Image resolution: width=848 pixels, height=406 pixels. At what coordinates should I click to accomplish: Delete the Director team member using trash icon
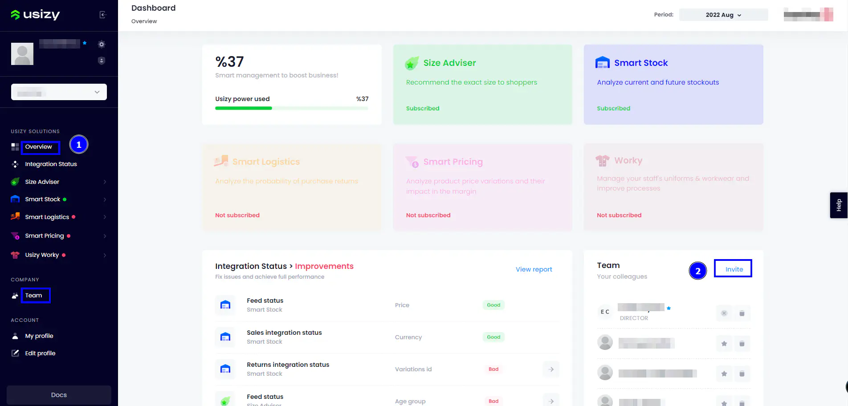pyautogui.click(x=742, y=313)
